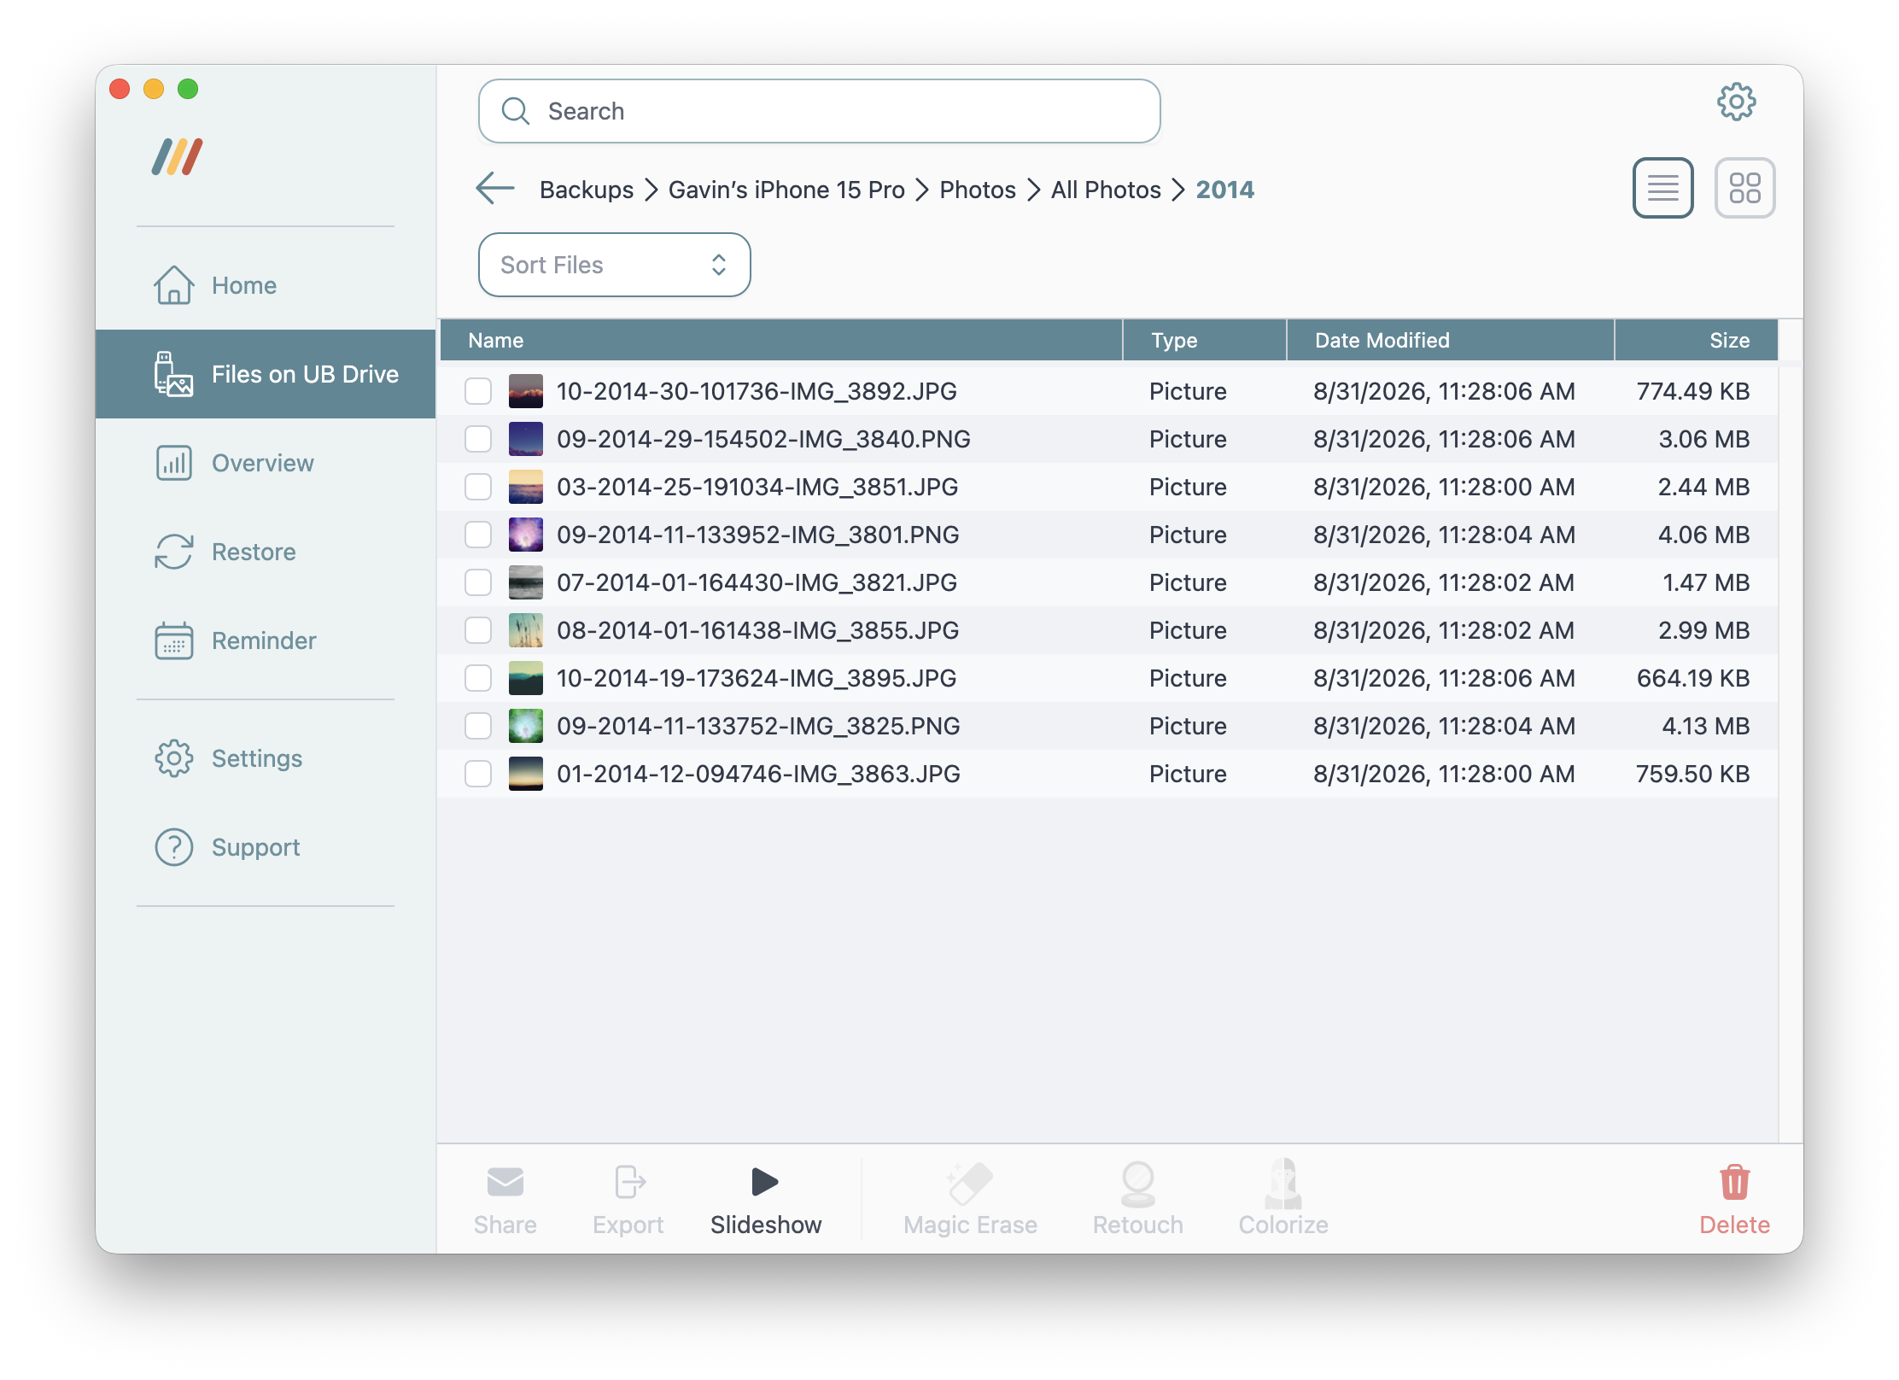
Task: Open the settings gear in top right
Action: (1736, 102)
